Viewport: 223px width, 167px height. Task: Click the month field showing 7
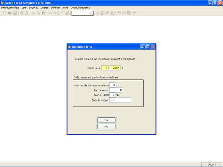coord(105,68)
